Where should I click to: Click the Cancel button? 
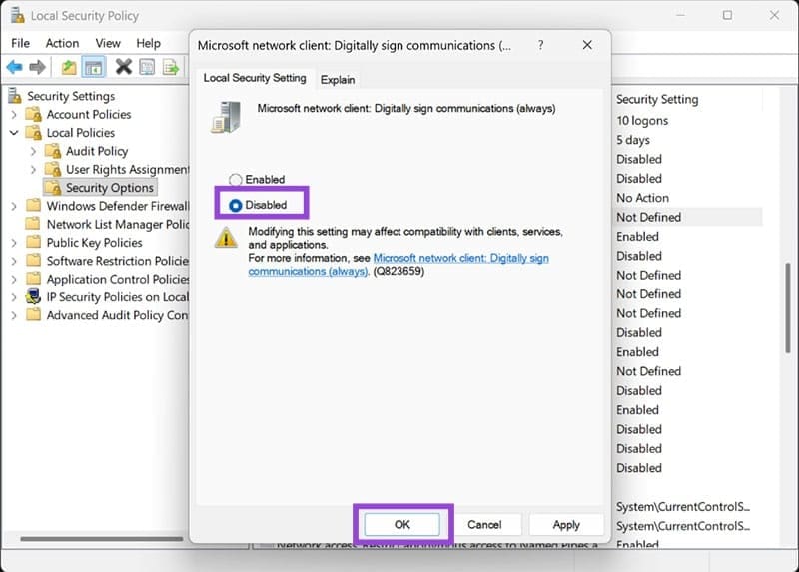[484, 525]
